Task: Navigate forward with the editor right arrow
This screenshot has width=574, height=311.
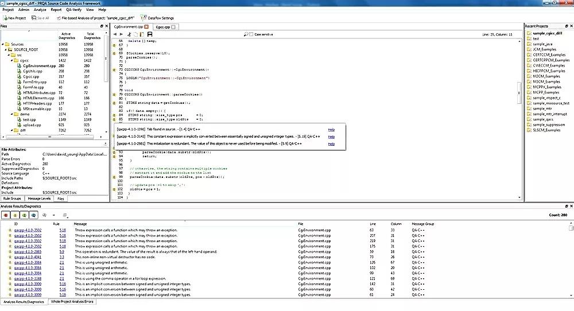Action: tap(121, 34)
